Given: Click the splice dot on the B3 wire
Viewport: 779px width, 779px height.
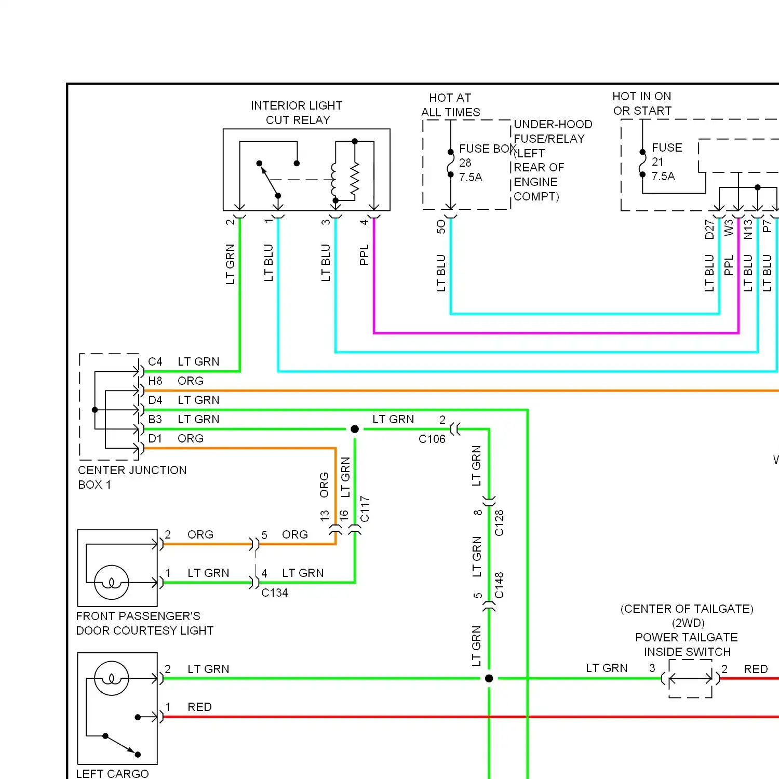Looking at the screenshot, I should coord(355,429).
